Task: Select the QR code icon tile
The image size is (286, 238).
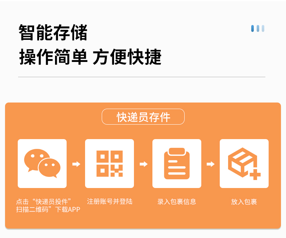Action: tap(109, 163)
